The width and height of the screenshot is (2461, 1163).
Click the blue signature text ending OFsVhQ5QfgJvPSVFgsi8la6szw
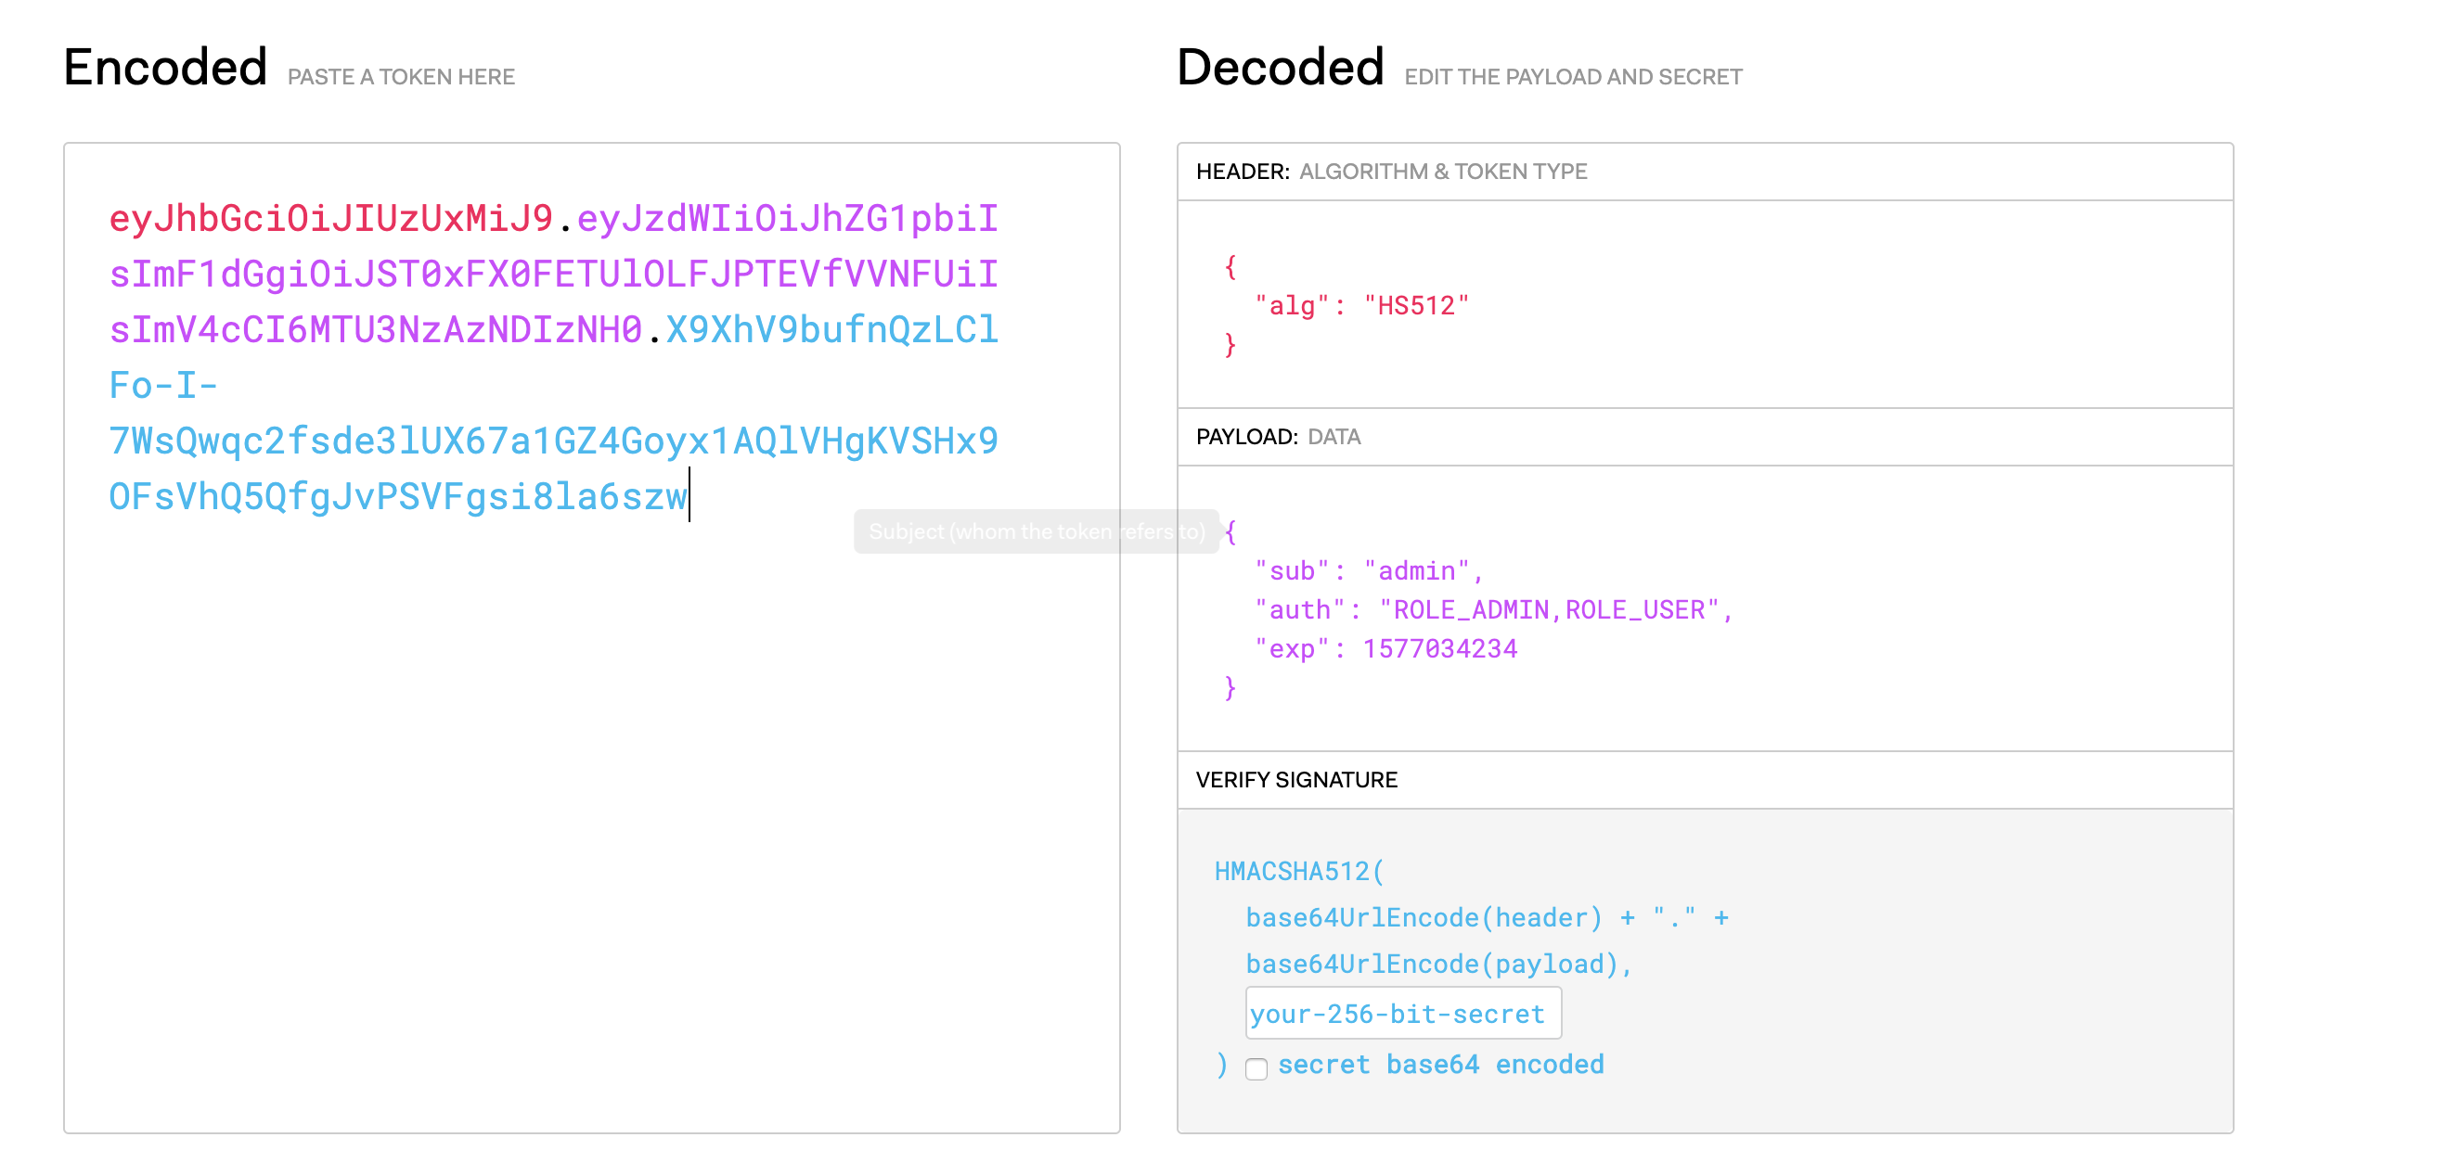pyautogui.click(x=398, y=496)
